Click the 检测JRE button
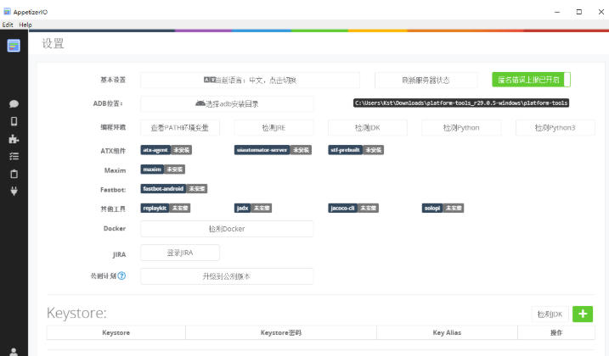Viewport: 609px width, 356px height. (273, 128)
